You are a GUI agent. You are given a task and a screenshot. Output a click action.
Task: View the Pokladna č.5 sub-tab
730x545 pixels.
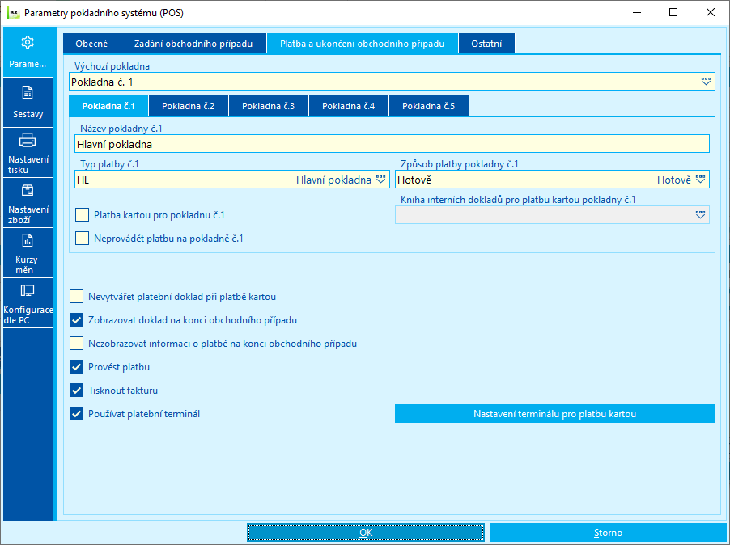tap(428, 106)
